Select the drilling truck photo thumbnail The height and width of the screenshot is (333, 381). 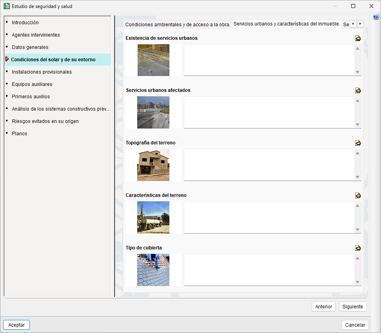pyautogui.click(x=154, y=217)
